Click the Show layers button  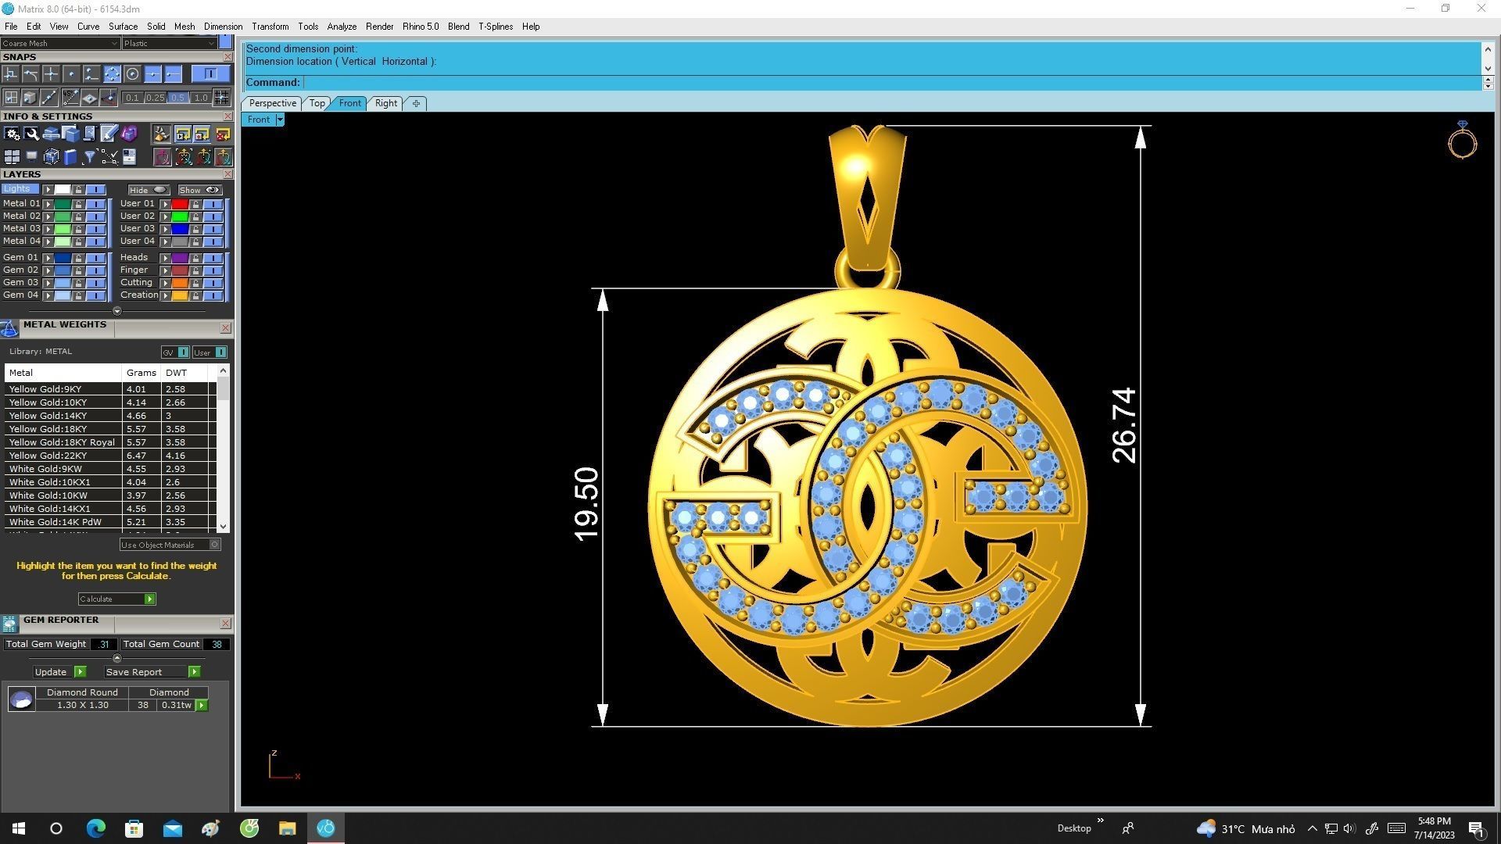click(x=200, y=190)
